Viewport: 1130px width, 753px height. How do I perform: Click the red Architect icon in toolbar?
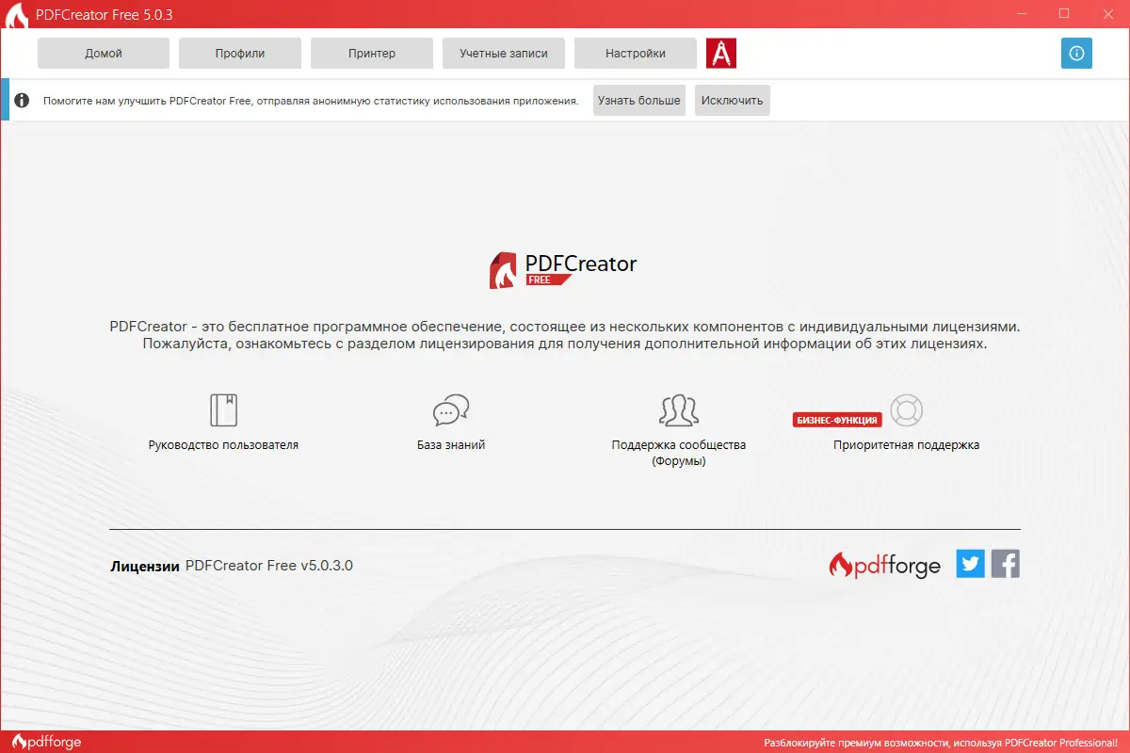(x=721, y=54)
